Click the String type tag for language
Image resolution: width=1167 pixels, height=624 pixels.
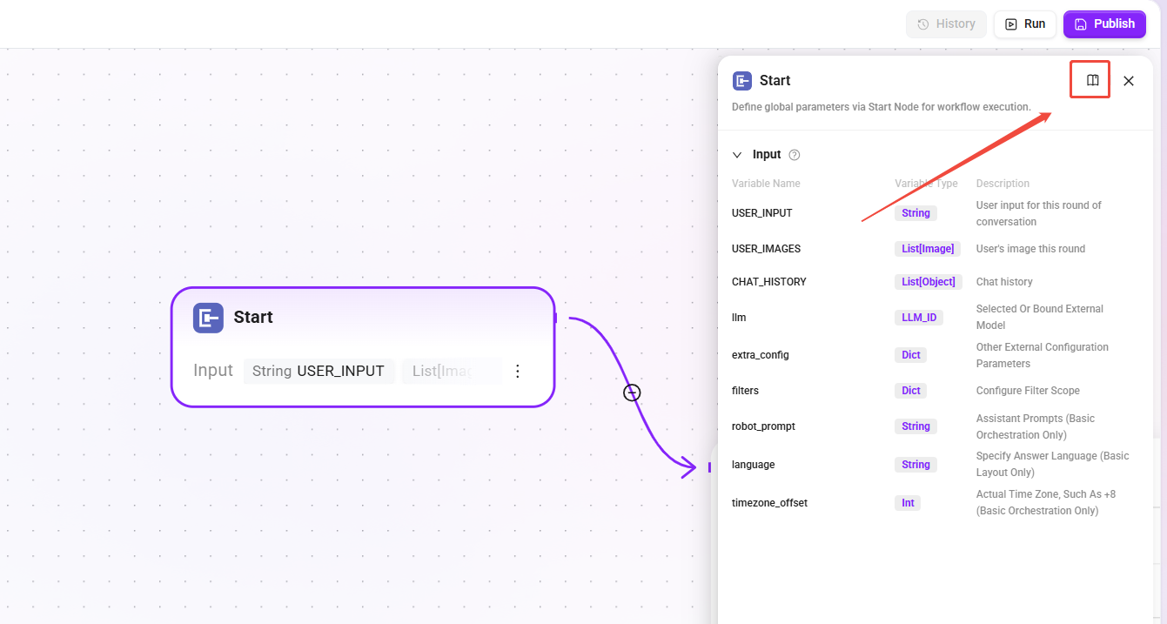(915, 465)
